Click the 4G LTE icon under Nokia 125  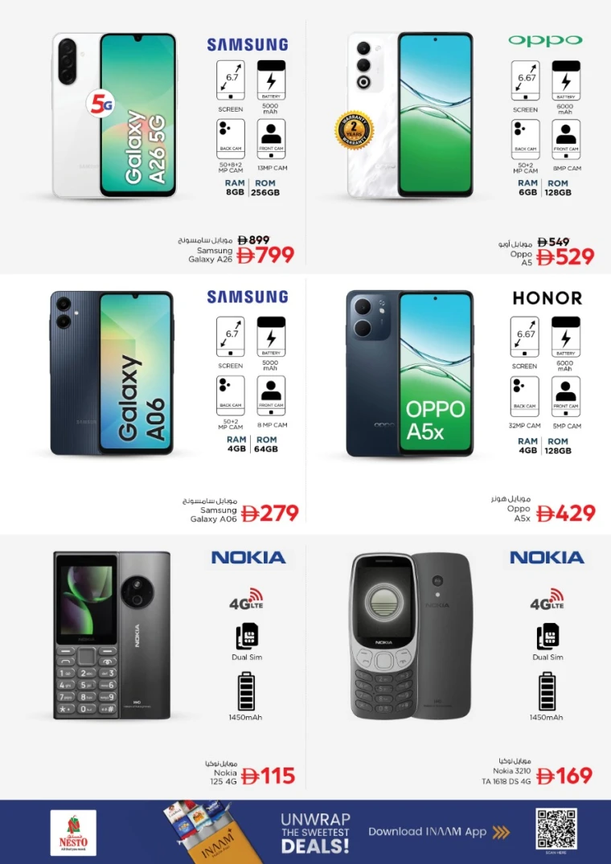(247, 599)
